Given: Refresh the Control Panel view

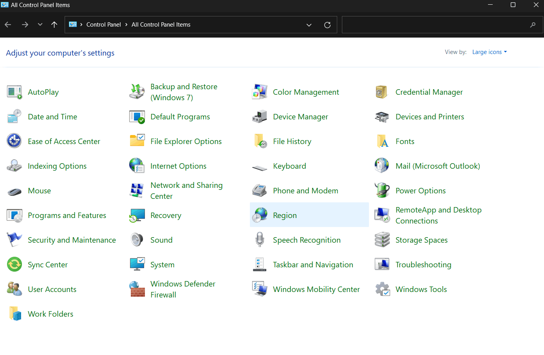Looking at the screenshot, I should pyautogui.click(x=327, y=25).
